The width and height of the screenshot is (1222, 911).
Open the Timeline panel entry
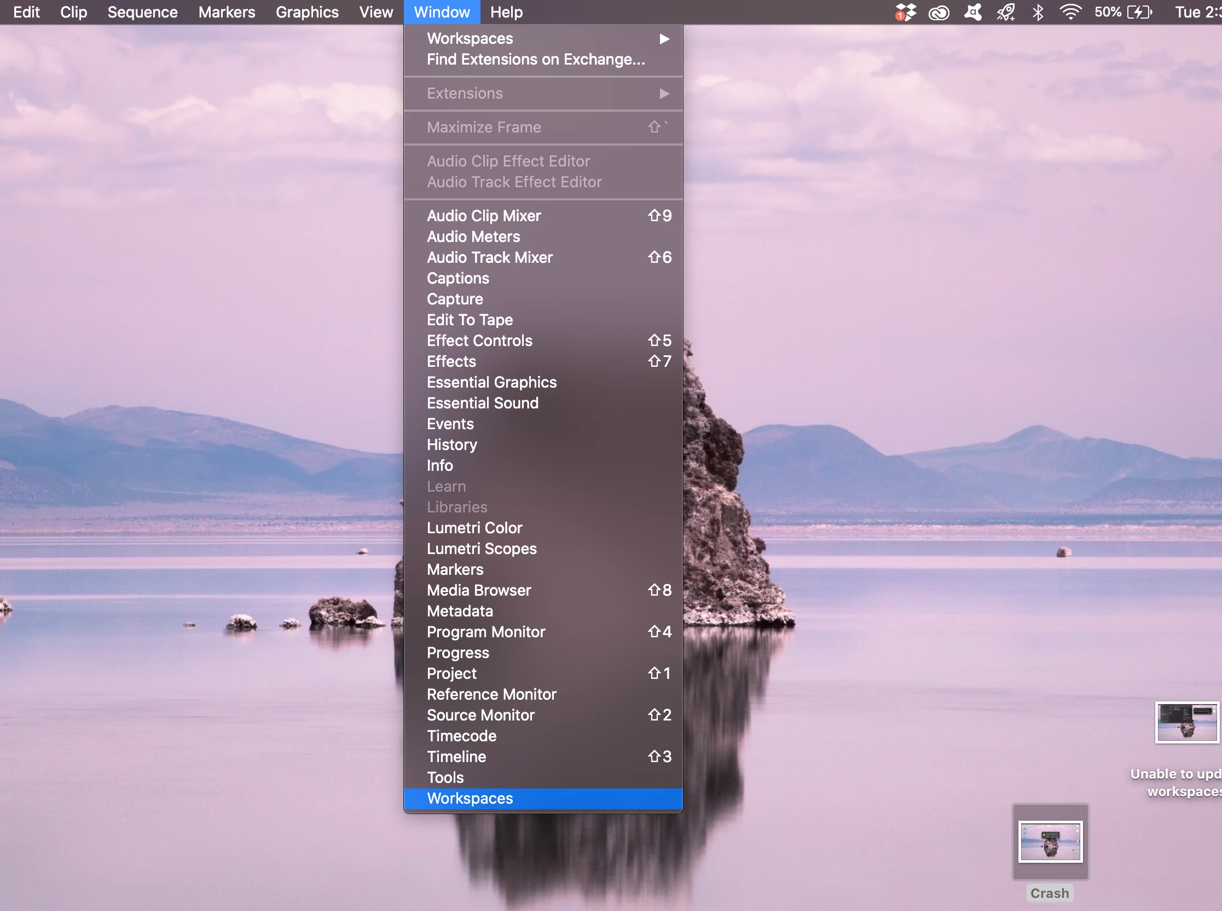tap(456, 757)
